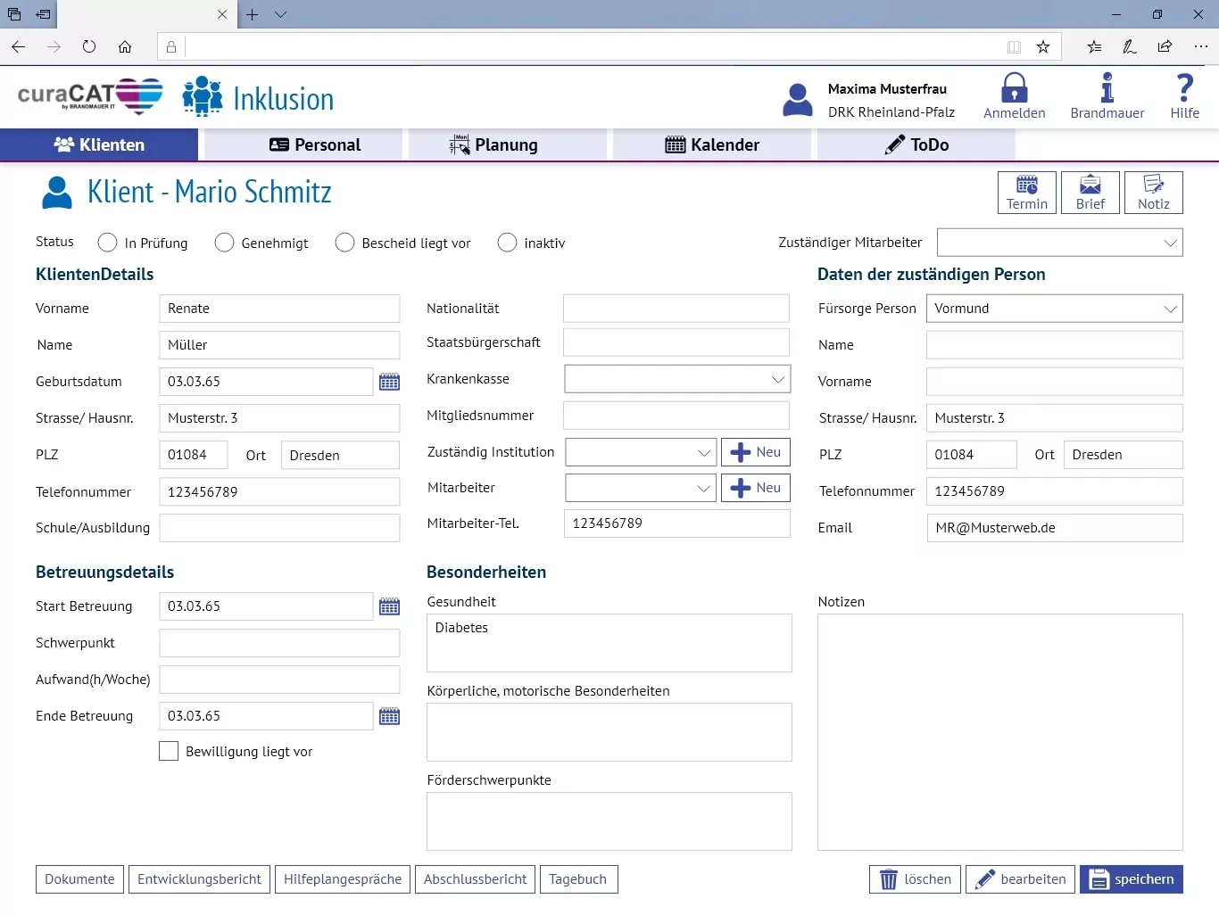Create a Termin for the client
The height and width of the screenshot is (915, 1219).
1027,193
